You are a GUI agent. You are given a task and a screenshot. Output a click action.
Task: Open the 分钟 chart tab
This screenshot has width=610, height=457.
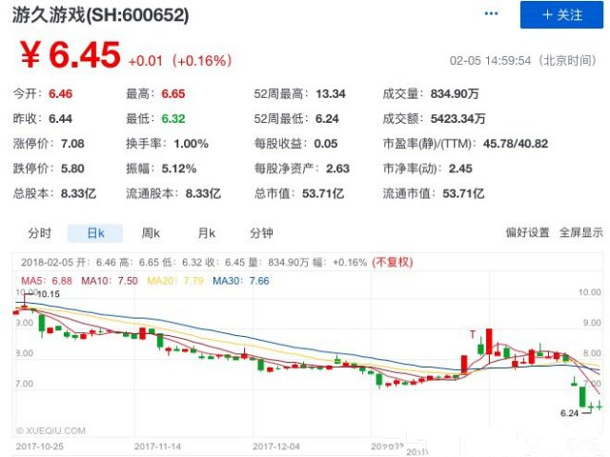tap(261, 233)
